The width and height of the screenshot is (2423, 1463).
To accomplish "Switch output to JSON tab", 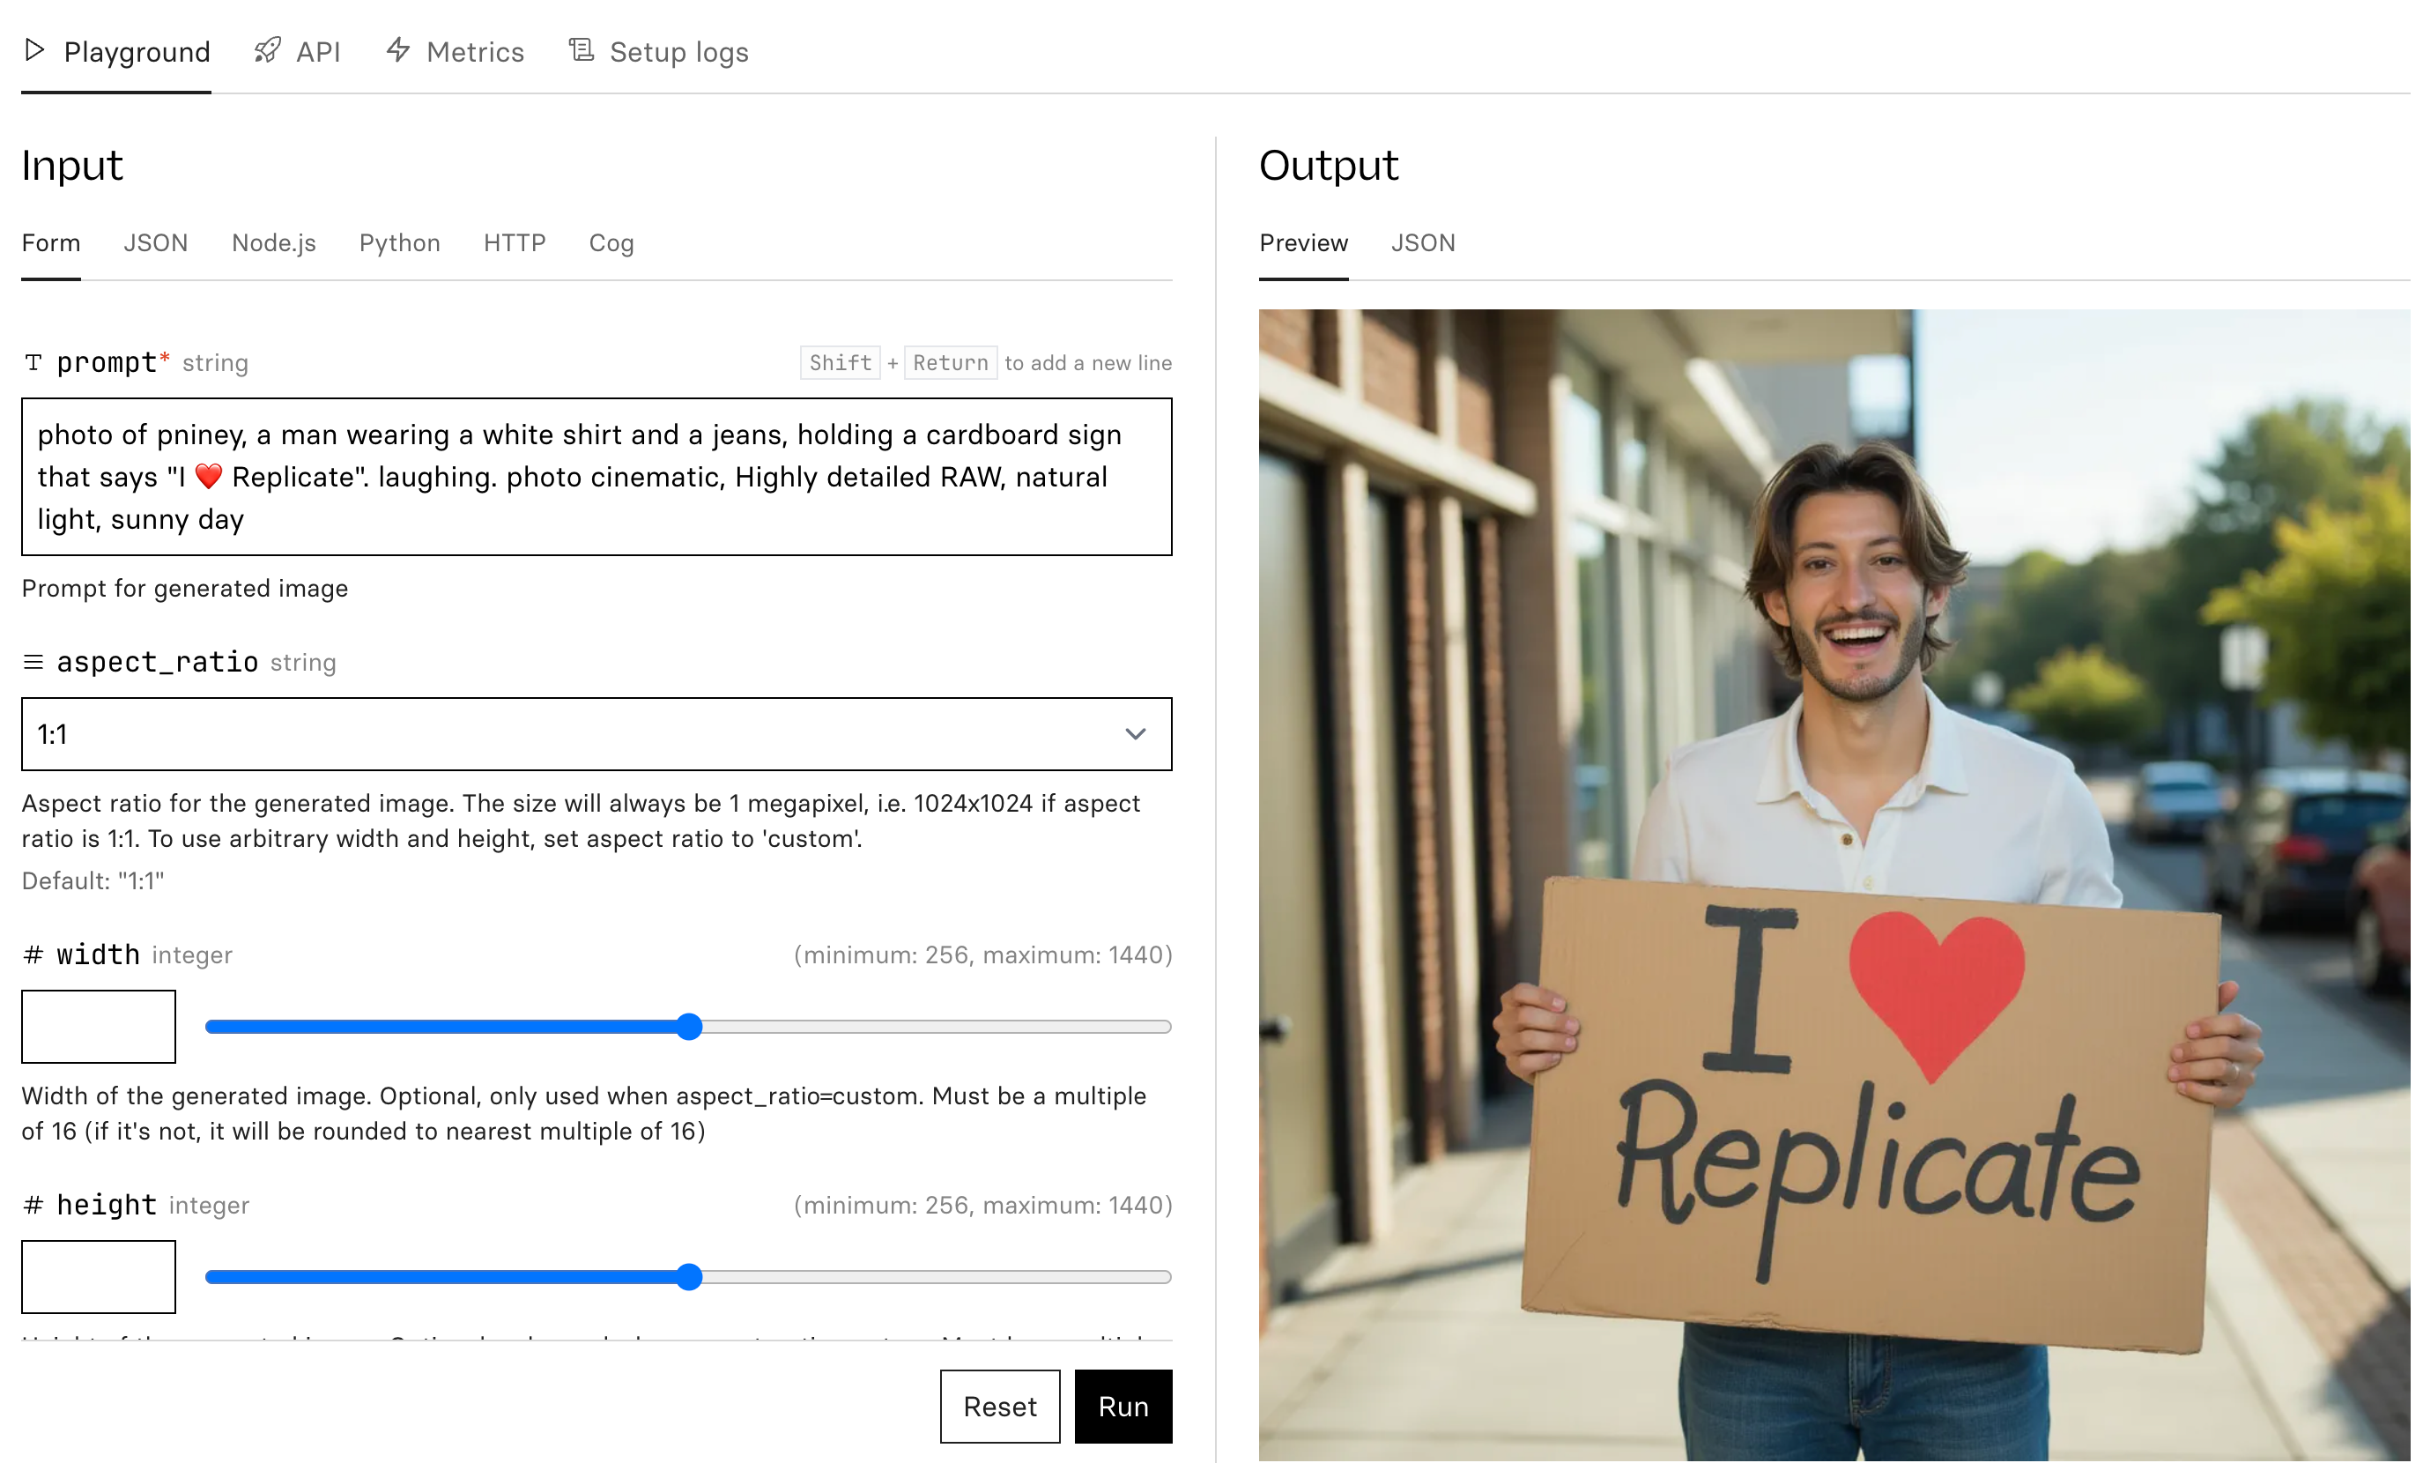I will [x=1422, y=243].
